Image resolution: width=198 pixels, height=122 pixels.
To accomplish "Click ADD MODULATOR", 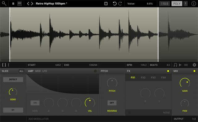I will [38, 119].
